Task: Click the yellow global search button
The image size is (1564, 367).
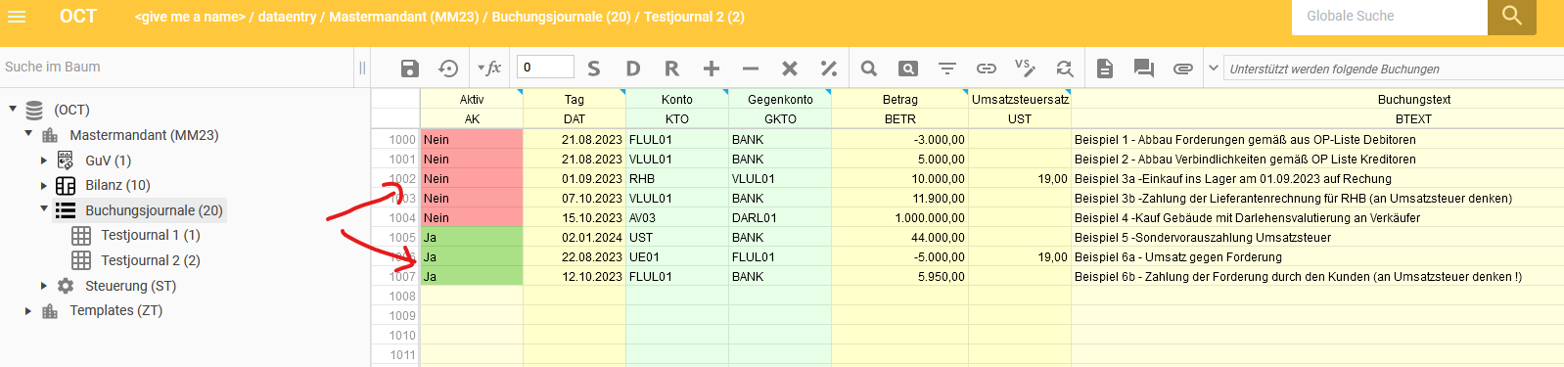Action: [1512, 17]
